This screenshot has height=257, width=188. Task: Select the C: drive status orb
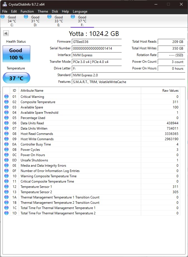[3, 16]
